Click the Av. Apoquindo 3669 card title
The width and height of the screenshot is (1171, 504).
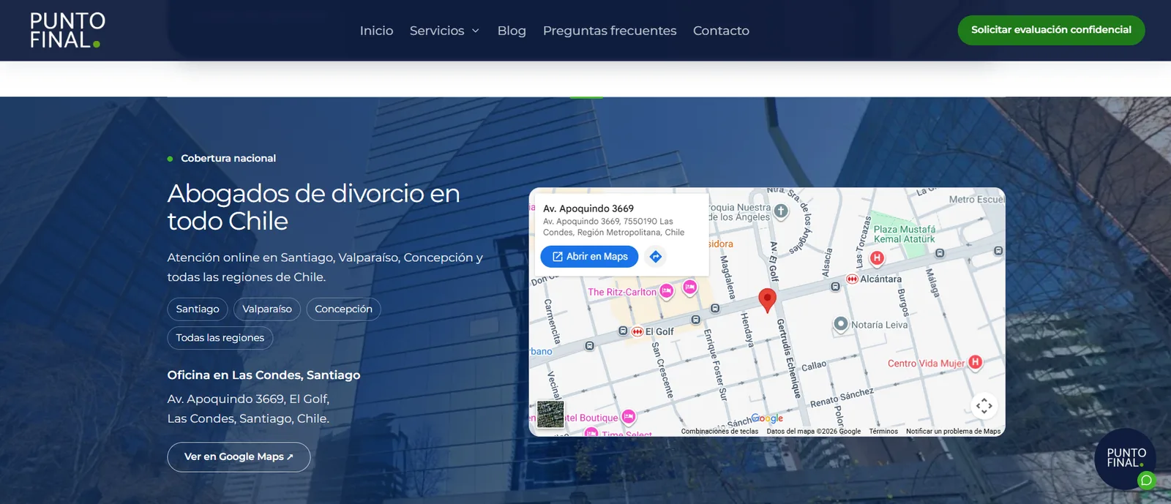pos(588,208)
